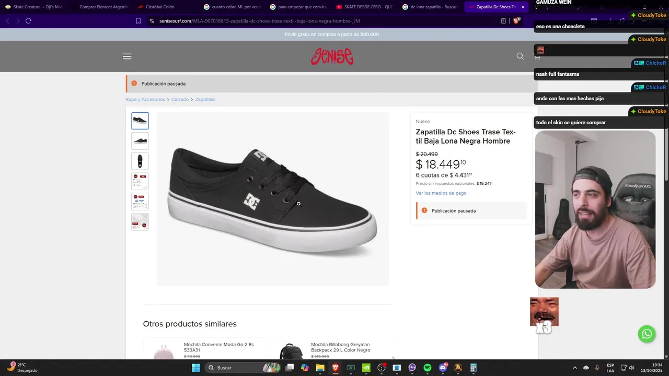Click the Senise logo
Screen dimensions: 669x376
point(332,56)
